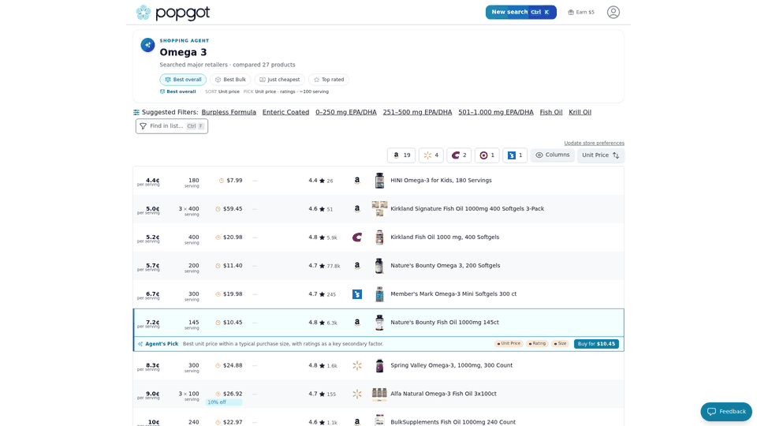The width and height of the screenshot is (757, 426).
Task: Apply the Enteric Coated filter
Action: click(285, 112)
